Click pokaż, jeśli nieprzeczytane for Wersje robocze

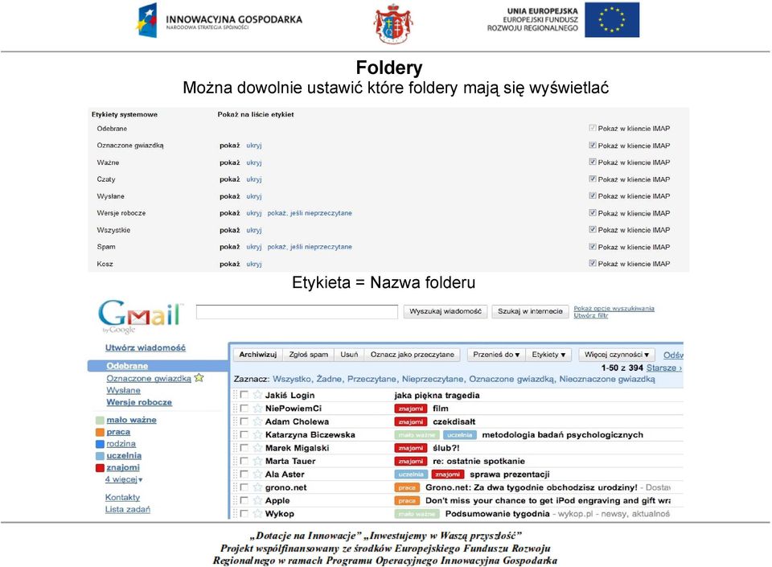[x=310, y=213]
